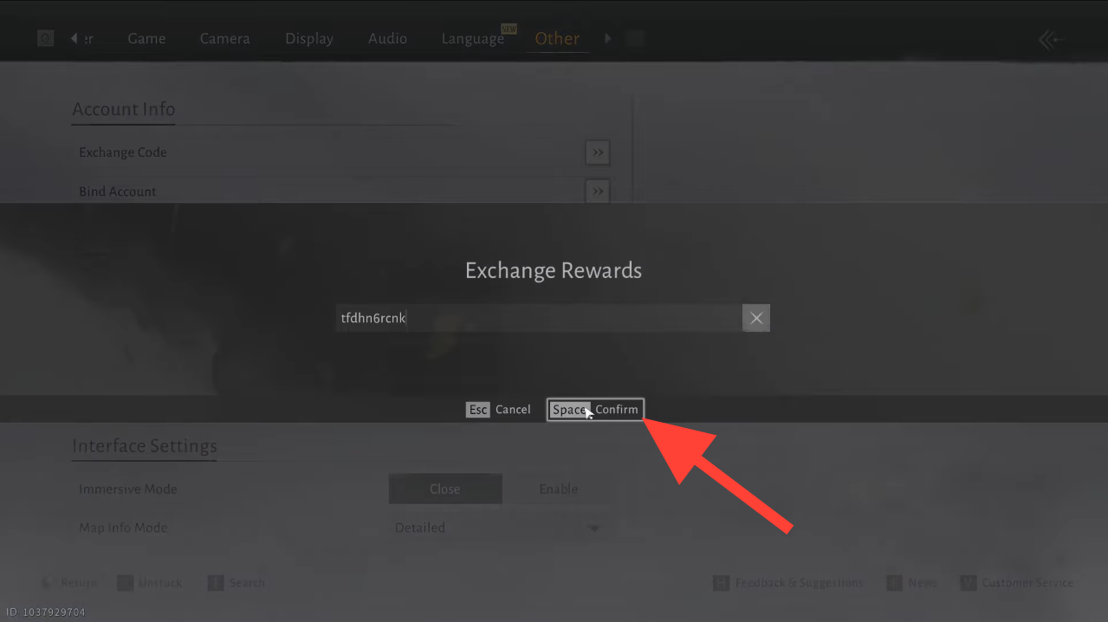Viewport: 1108px width, 622px height.
Task: Click the Search icon in footer
Action: [x=216, y=583]
